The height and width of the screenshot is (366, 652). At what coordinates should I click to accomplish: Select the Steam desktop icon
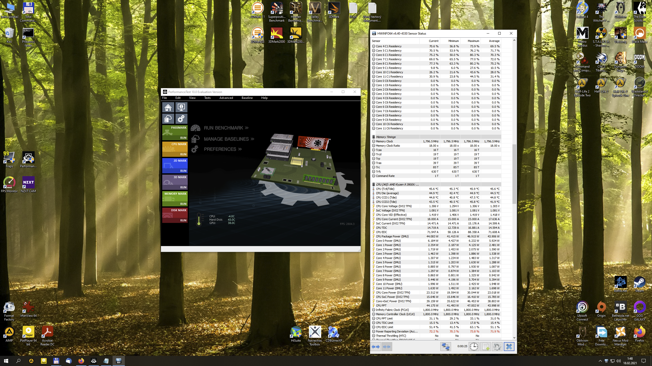[x=640, y=284]
